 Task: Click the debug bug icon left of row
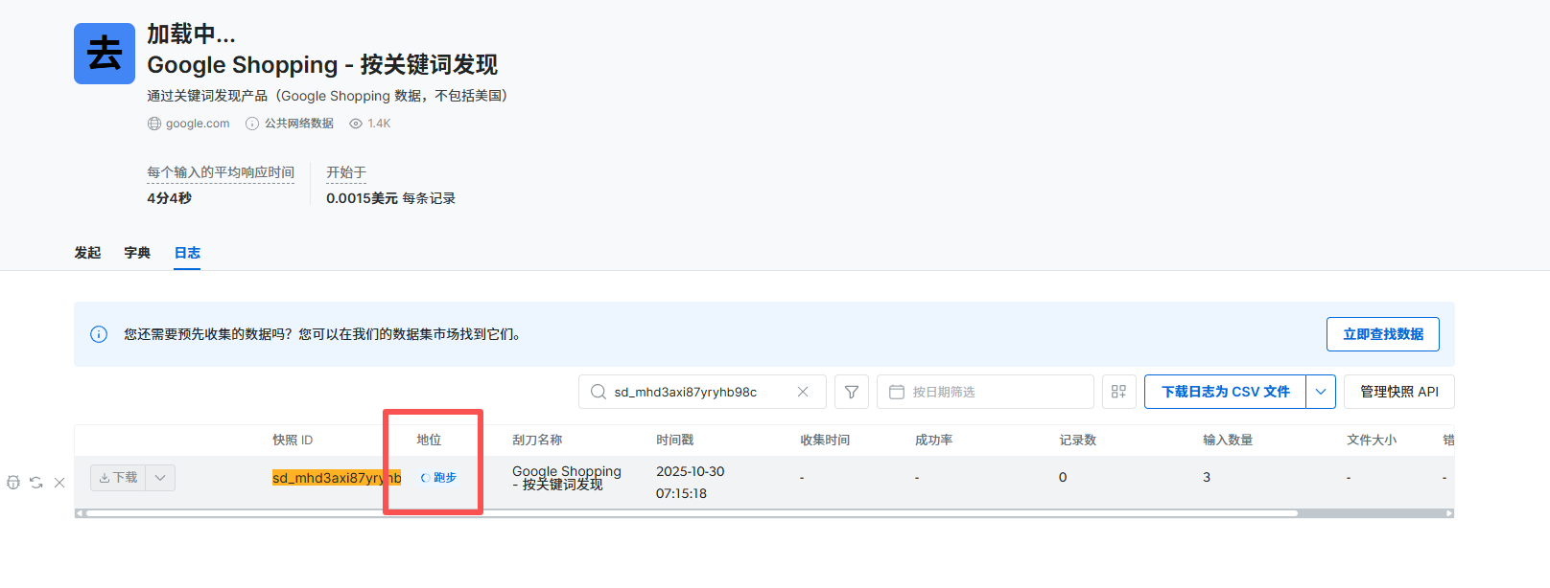click(x=13, y=483)
